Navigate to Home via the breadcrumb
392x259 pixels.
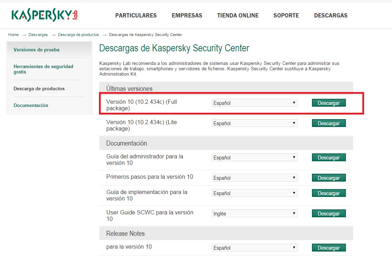13,35
